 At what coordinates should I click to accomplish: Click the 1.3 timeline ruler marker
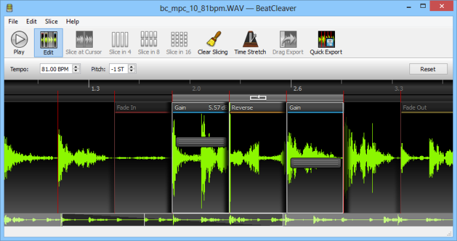click(x=95, y=89)
